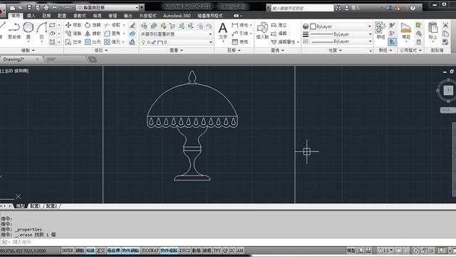Click the Edit Attributes (編輯屬性) button
The image size is (456, 257).
(284, 42)
